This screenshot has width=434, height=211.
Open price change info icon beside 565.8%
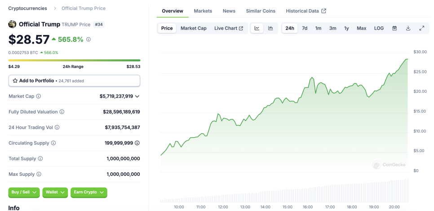tap(89, 40)
